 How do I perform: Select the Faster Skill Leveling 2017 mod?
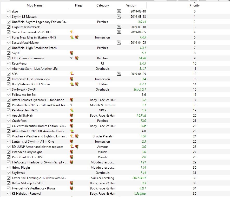coord(39,178)
